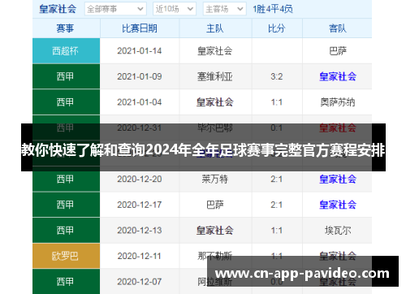Click home team 皇家社会 in 2021-01-14 row
Image resolution: width=406 pixels, height=294 pixels.
point(215,51)
